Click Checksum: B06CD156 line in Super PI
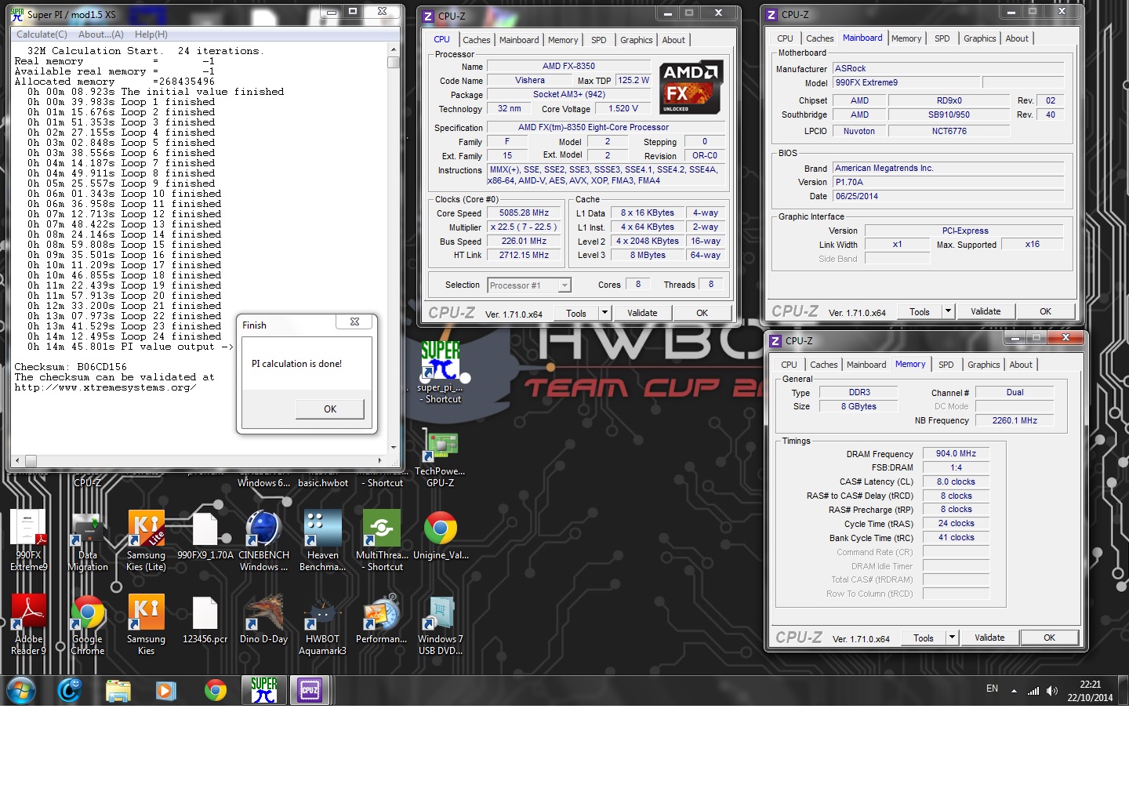 coord(71,367)
